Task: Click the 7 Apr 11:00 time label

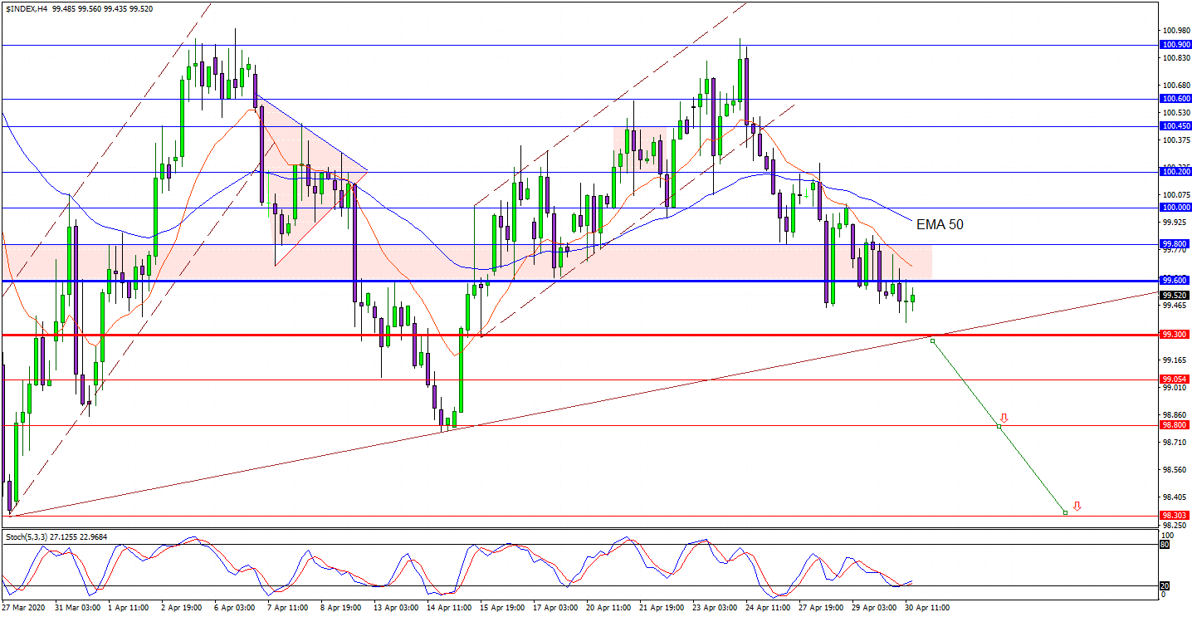Action: (x=288, y=608)
